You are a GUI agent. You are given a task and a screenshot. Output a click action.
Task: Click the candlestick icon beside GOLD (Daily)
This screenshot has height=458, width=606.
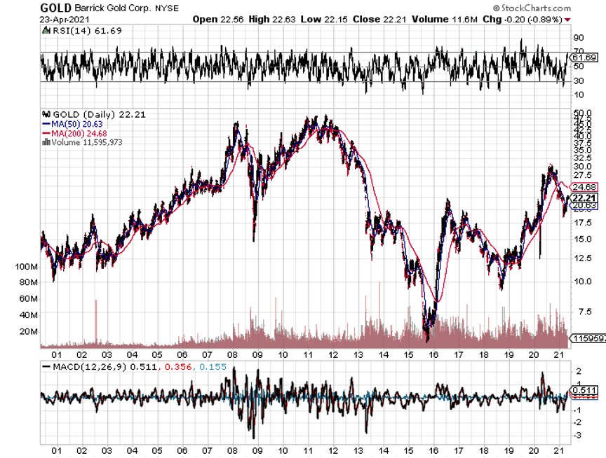46,114
